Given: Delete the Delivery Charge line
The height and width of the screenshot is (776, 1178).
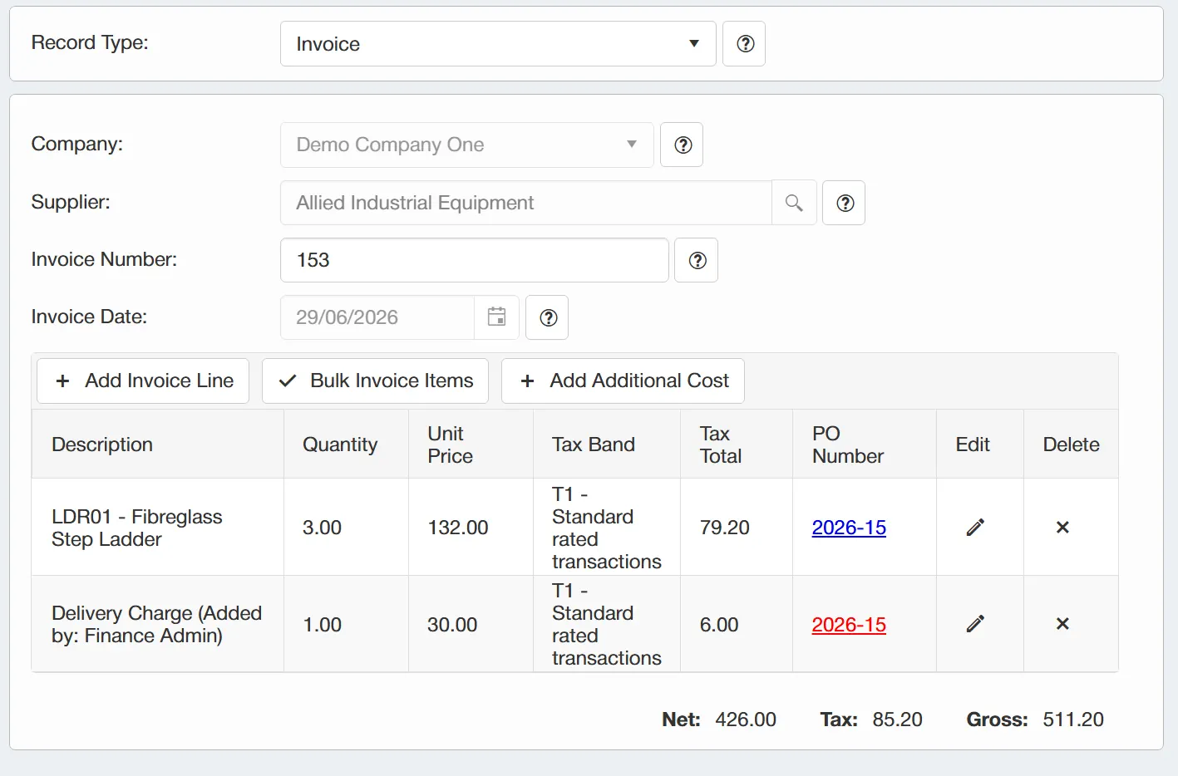Looking at the screenshot, I should (1062, 624).
